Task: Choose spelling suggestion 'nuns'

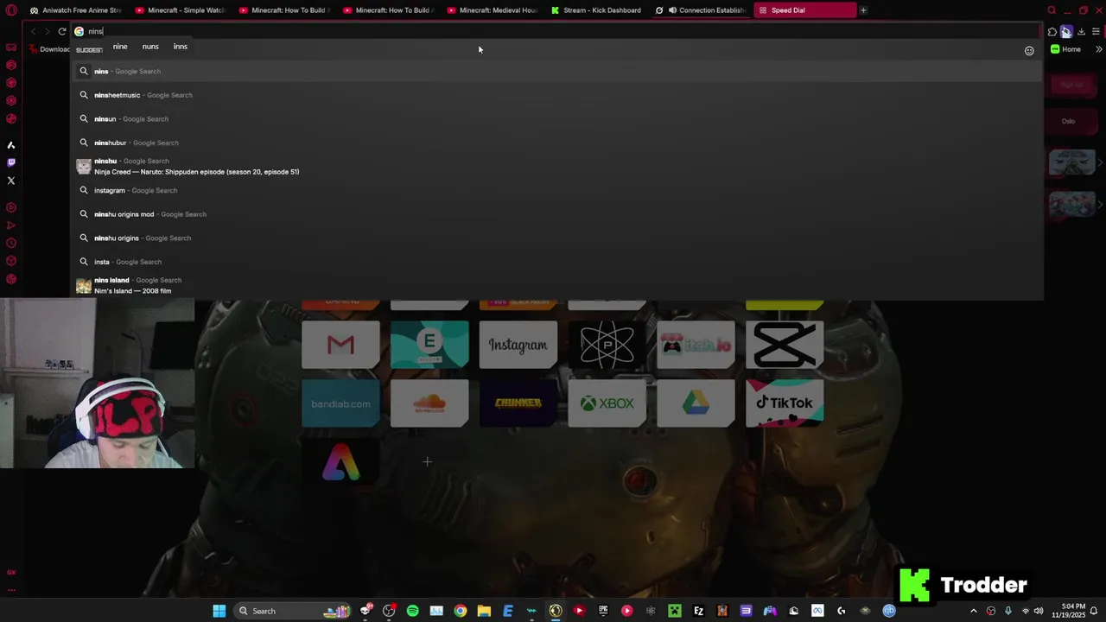Action: (x=150, y=47)
